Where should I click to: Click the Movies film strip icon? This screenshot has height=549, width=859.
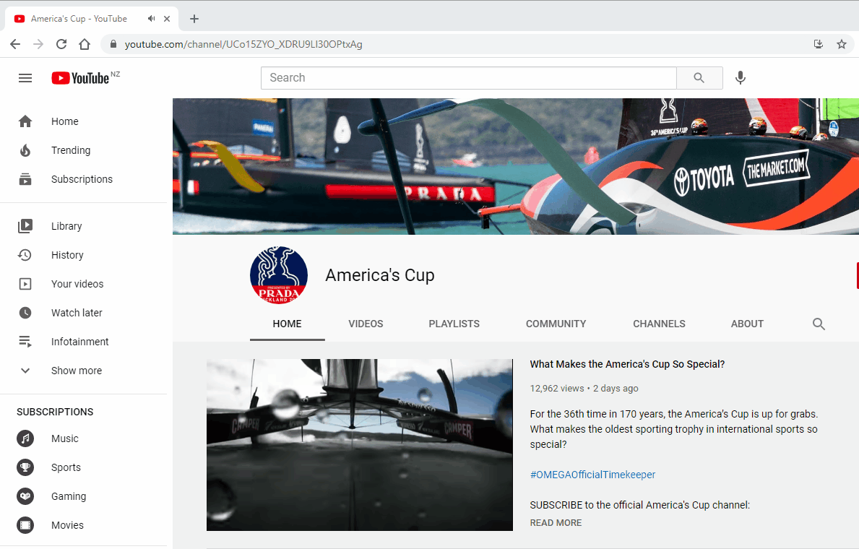click(x=25, y=525)
